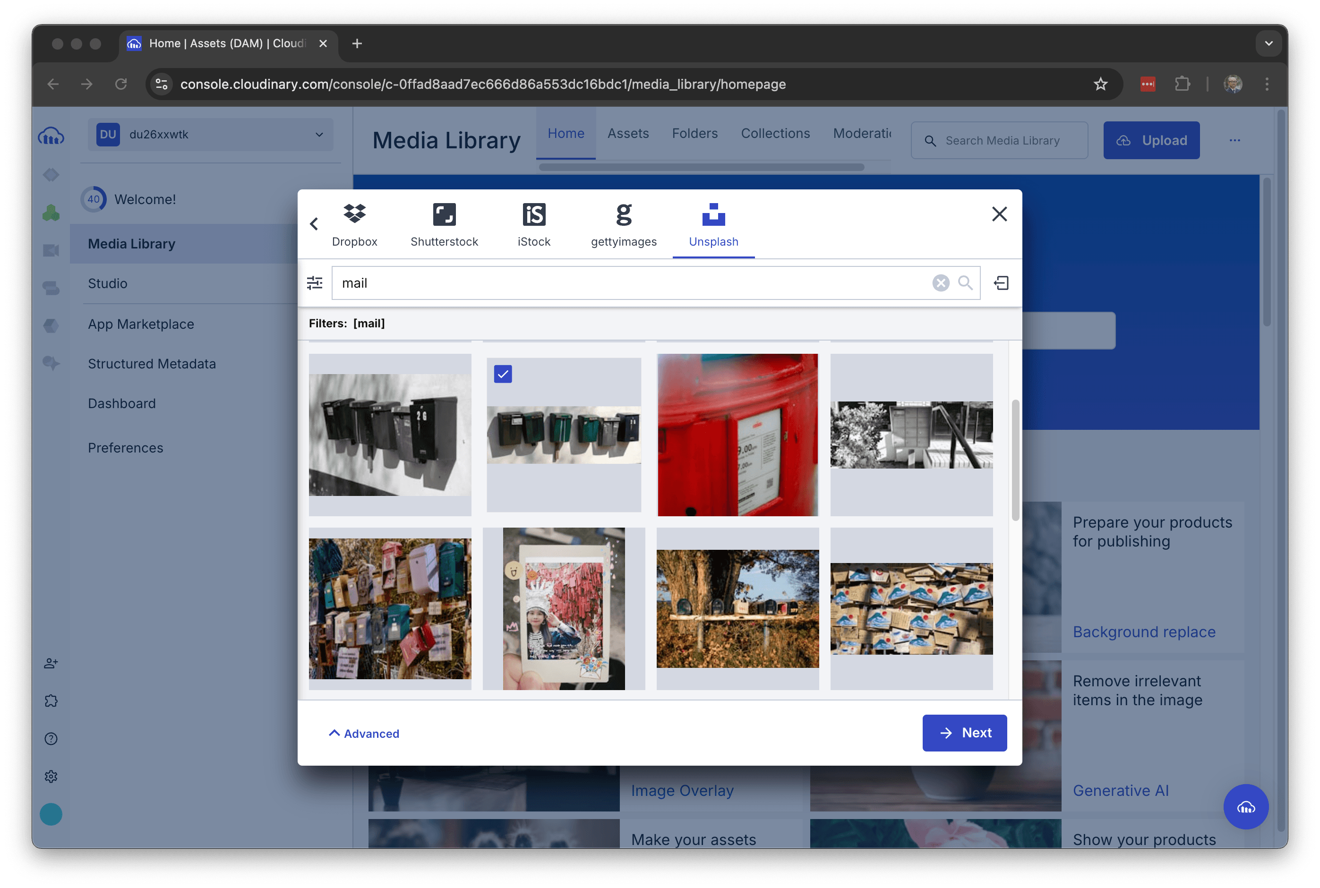Screen dimensions: 1320x888
Task: Click the magnifier search icon in dialog
Action: 965,282
